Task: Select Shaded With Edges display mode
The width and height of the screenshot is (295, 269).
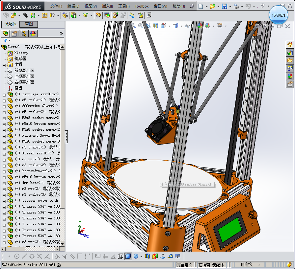Action: pos(128,256)
